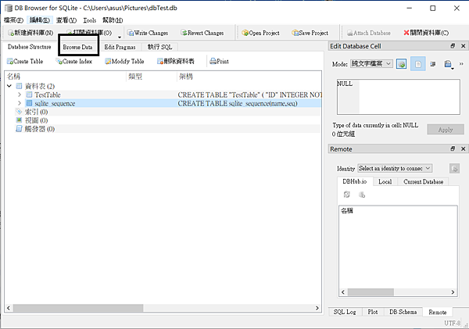Select the TestTable row

[163, 95]
